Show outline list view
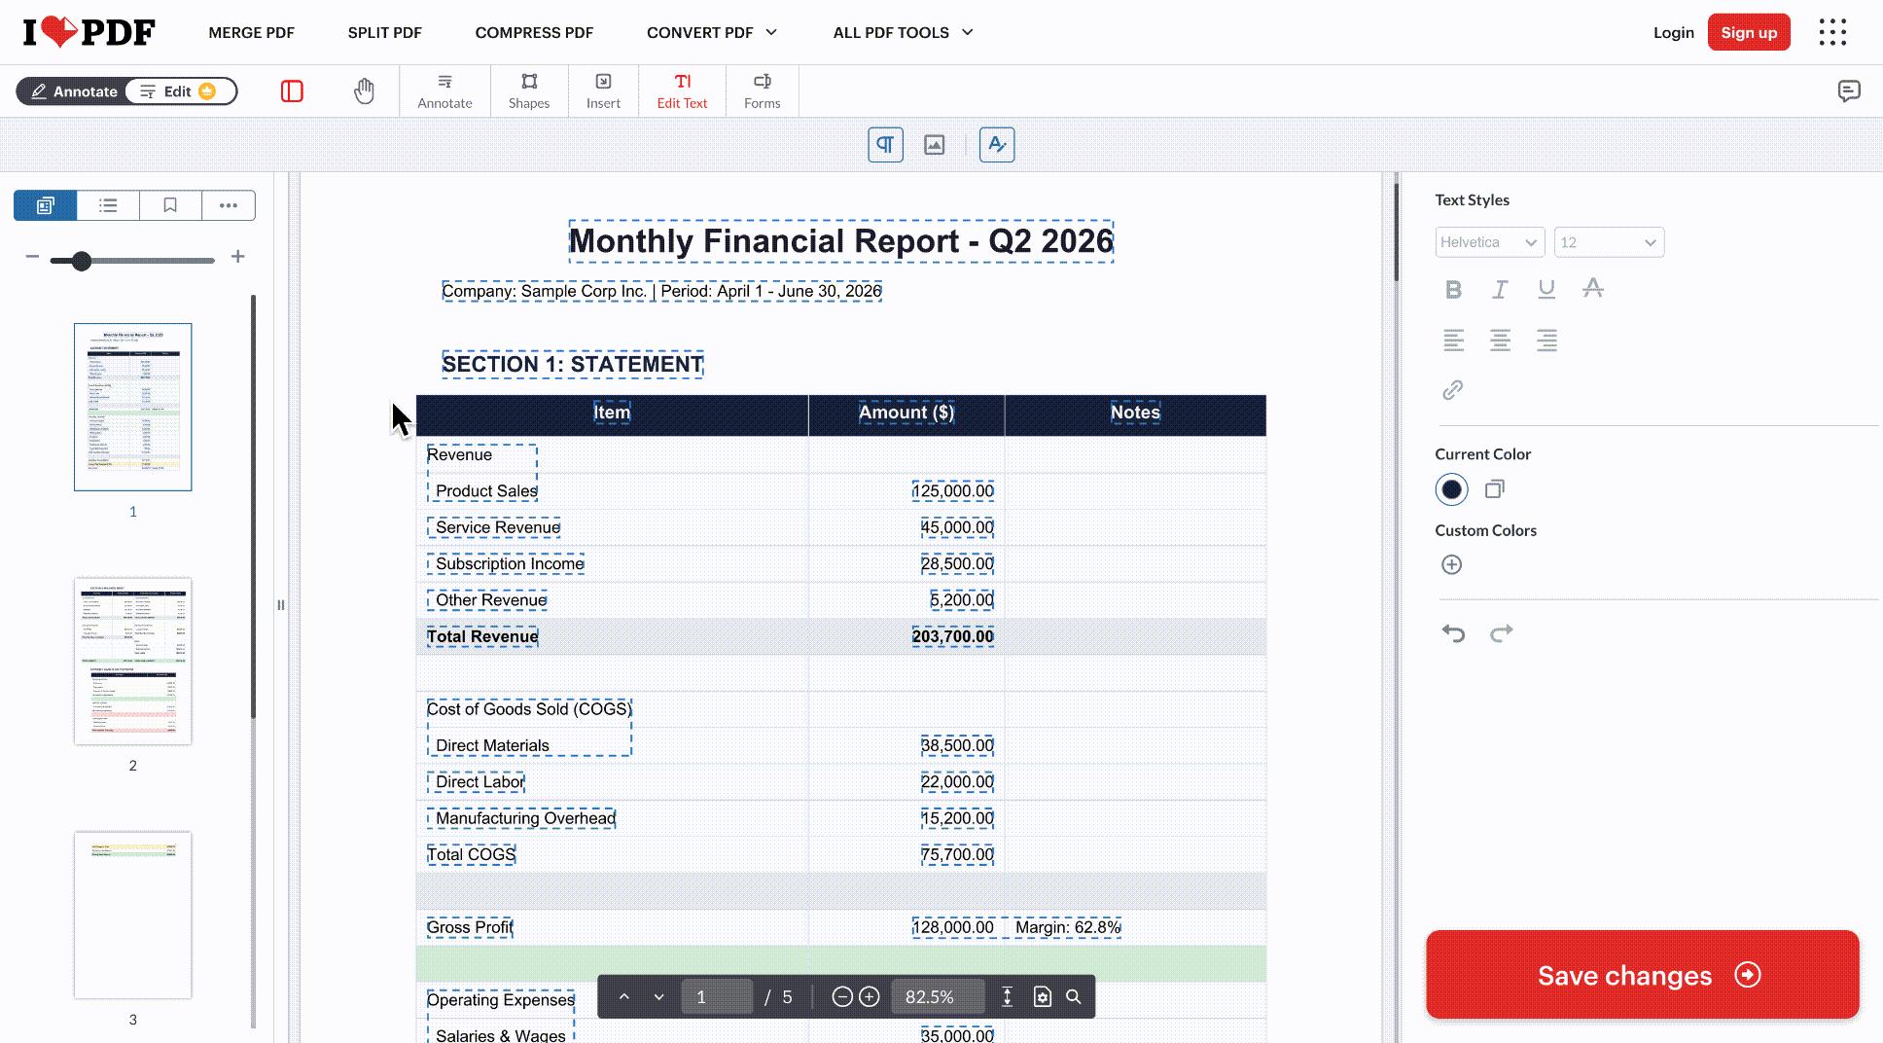This screenshot has width=1883, height=1043. click(108, 205)
